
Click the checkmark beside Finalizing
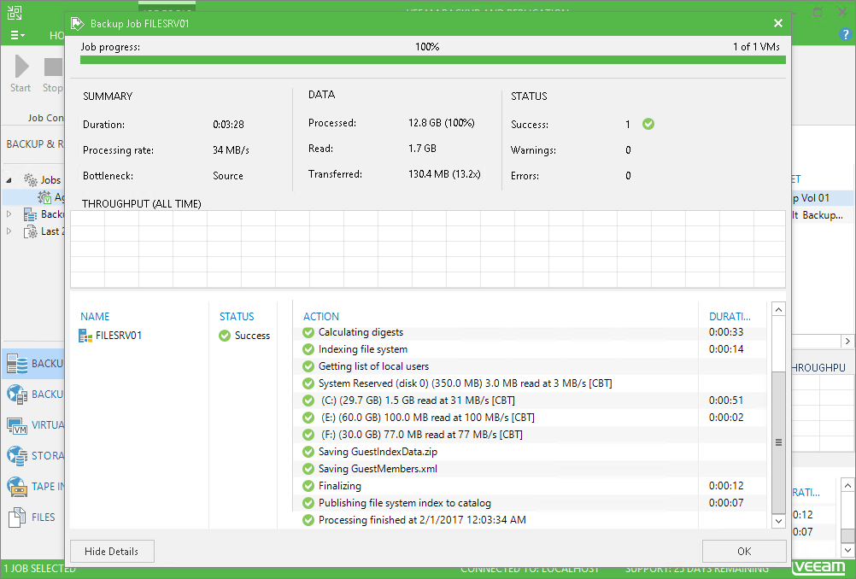[308, 486]
